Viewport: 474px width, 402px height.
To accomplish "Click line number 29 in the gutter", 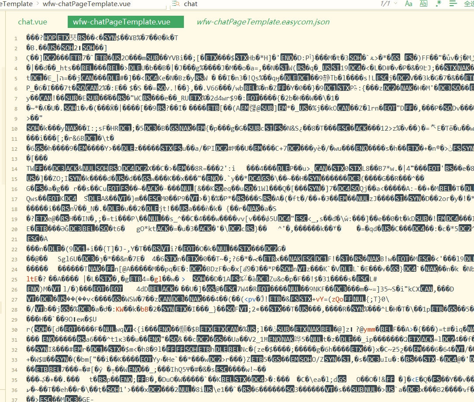I will coord(14,320).
